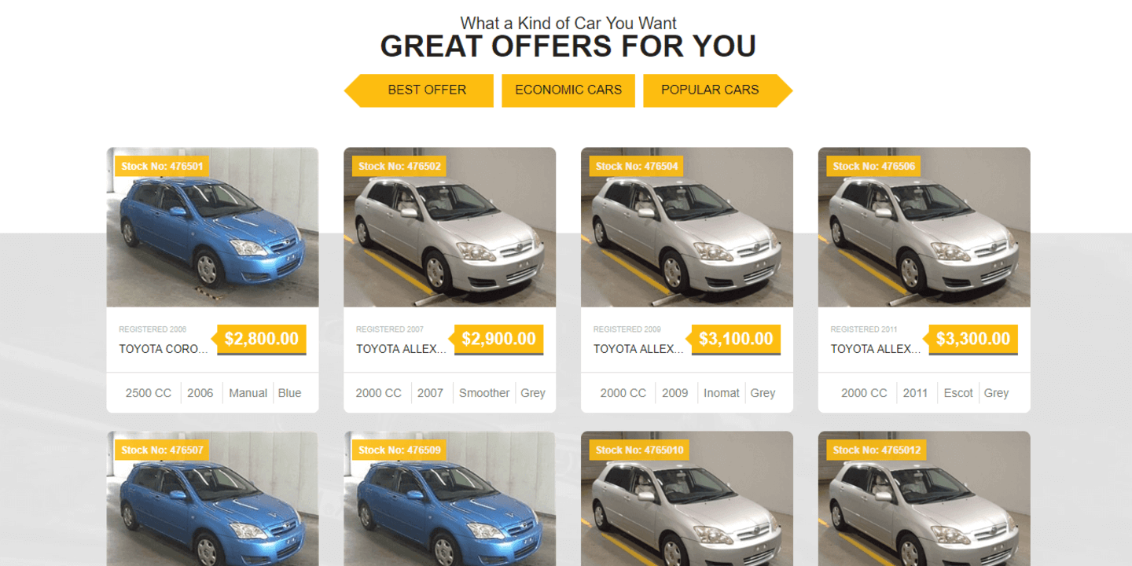
Task: Open the Toyota Allex title registered 2007
Action: click(x=401, y=349)
